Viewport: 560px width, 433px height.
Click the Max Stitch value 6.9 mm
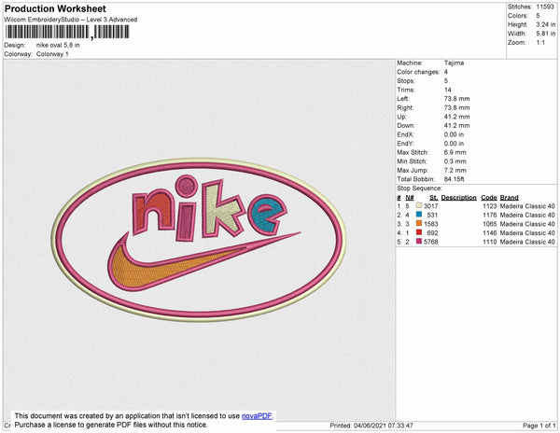click(455, 152)
